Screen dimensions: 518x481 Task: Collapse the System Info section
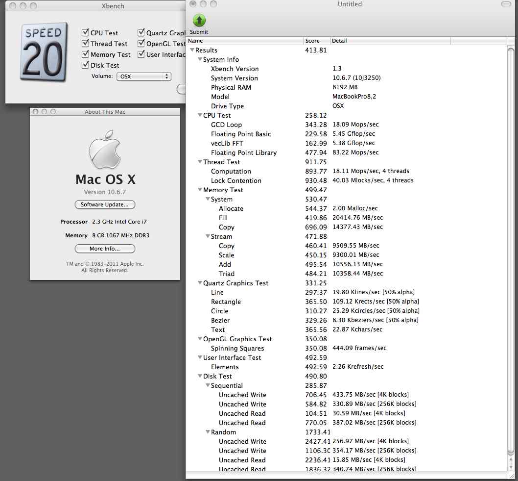click(200, 59)
